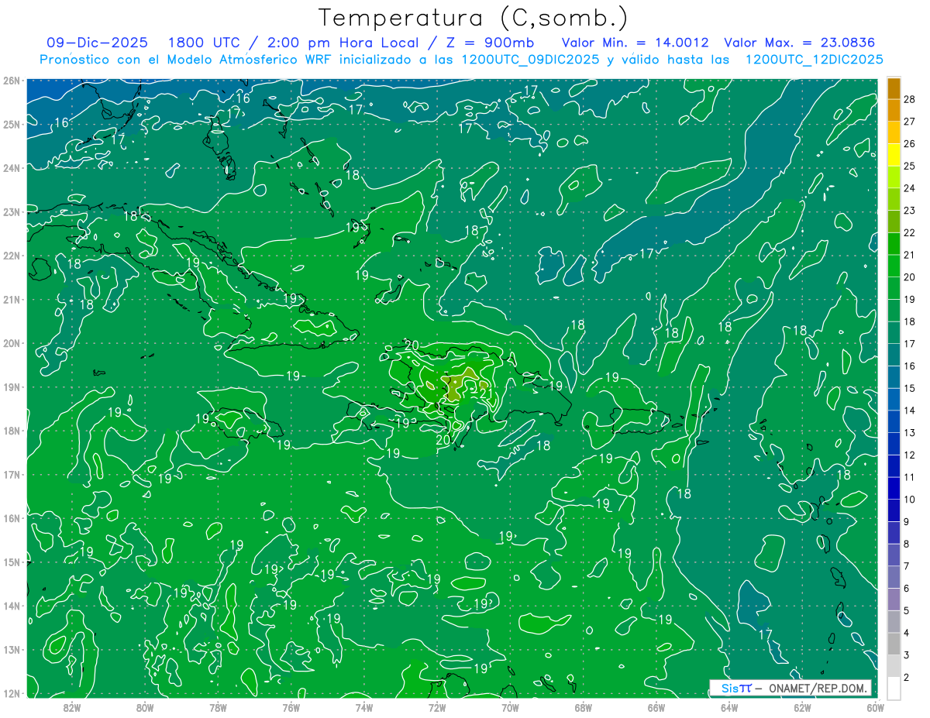Click longitude axis label '80W'

point(145,707)
